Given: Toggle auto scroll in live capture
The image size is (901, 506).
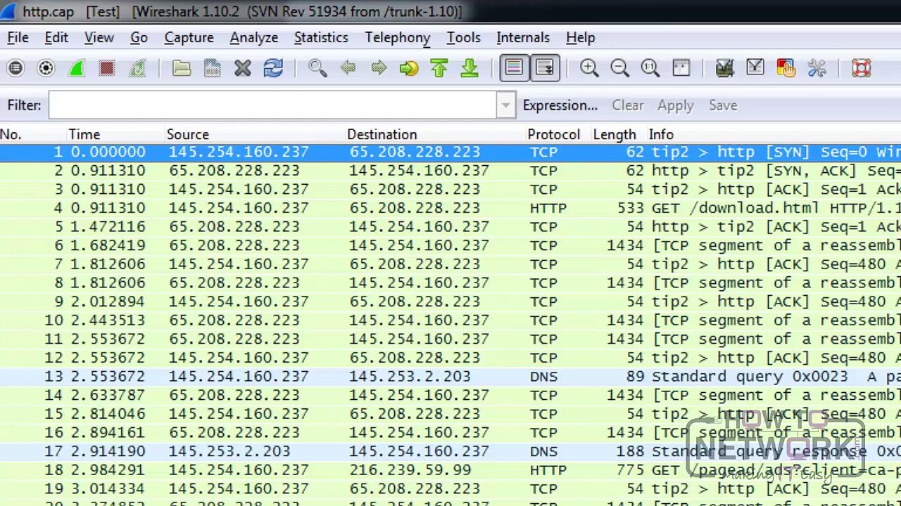Looking at the screenshot, I should tap(545, 68).
